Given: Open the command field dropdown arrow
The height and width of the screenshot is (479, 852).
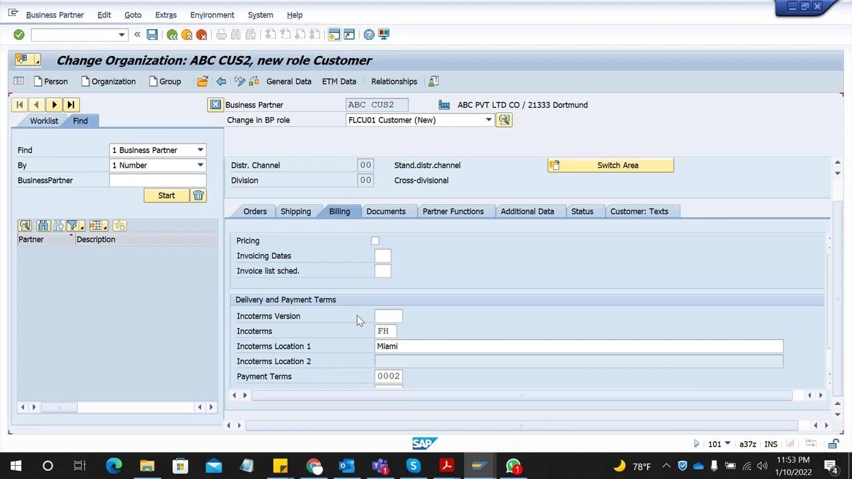Looking at the screenshot, I should click(122, 35).
